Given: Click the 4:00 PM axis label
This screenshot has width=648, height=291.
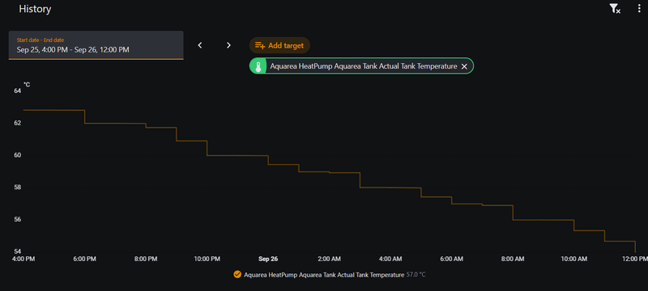Looking at the screenshot, I should [23, 259].
